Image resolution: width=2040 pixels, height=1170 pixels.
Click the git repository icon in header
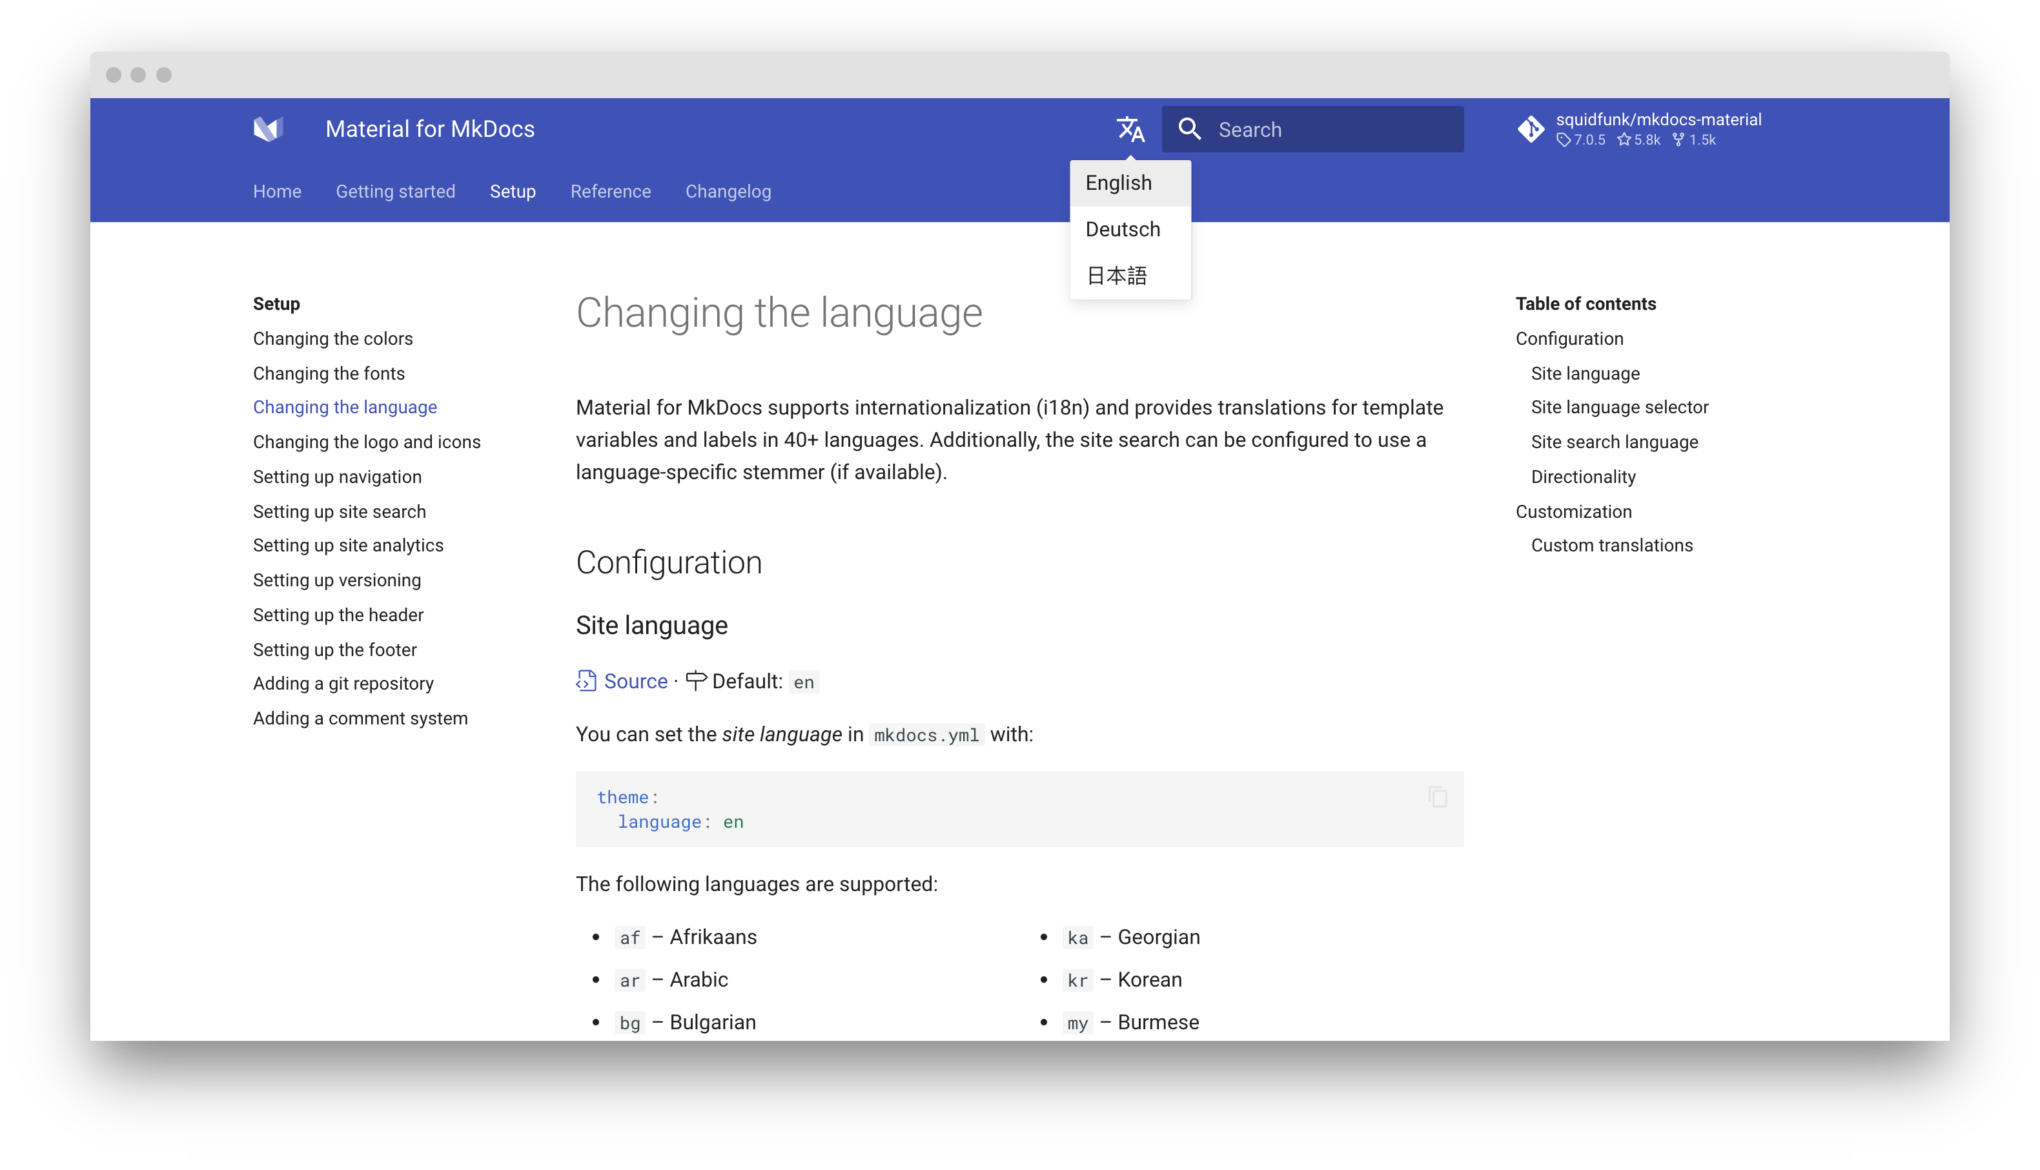[x=1531, y=128]
